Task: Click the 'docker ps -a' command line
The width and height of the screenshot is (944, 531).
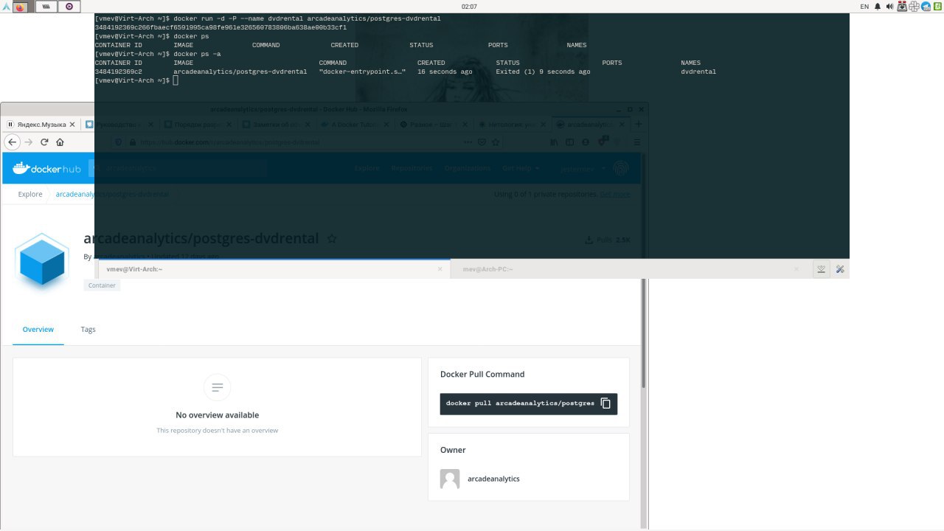Action: coord(197,54)
